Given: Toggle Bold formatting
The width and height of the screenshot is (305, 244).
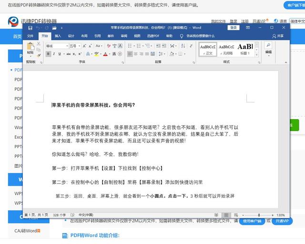Looking at the screenshot, I should click(x=48, y=54).
